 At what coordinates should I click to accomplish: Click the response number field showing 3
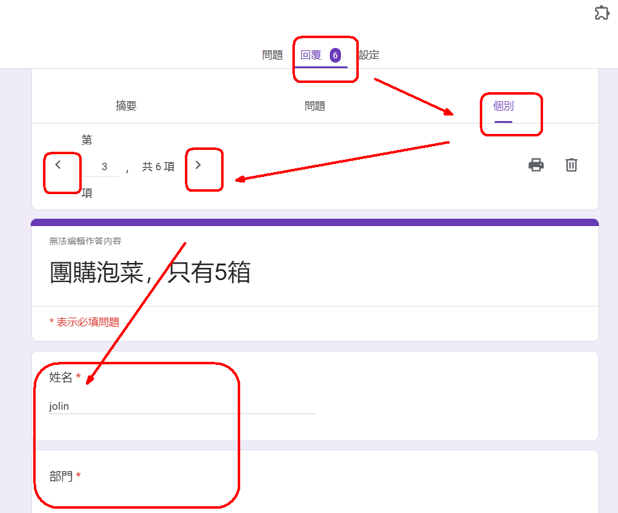[x=104, y=166]
